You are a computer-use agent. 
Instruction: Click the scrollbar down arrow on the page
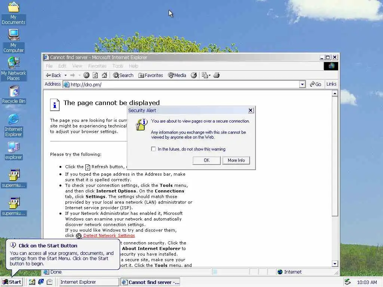(335, 263)
